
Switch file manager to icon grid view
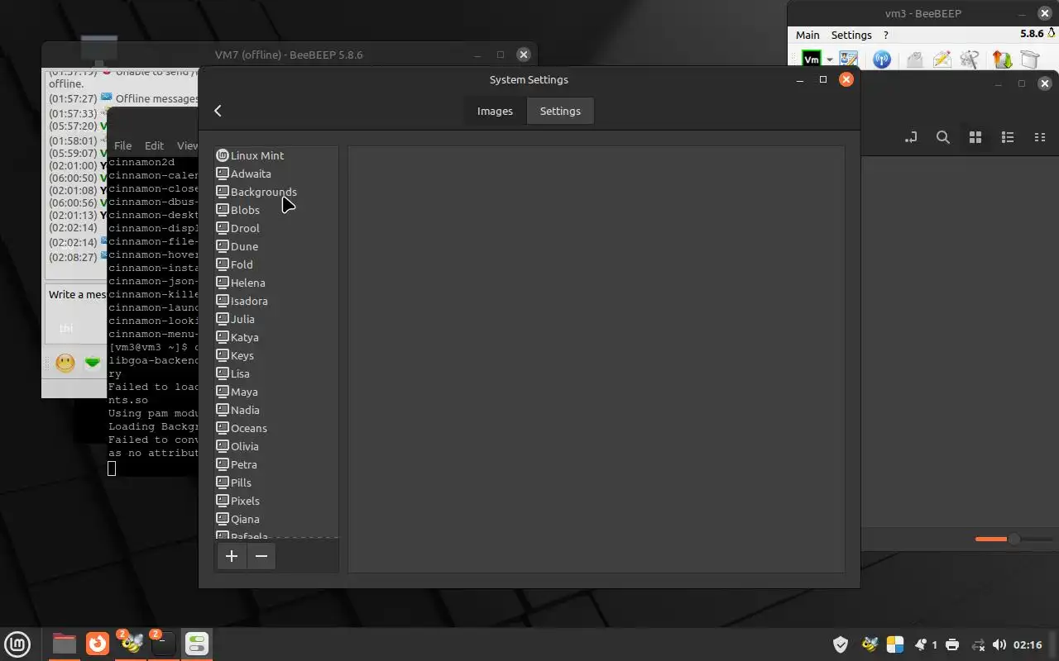pyautogui.click(x=975, y=137)
